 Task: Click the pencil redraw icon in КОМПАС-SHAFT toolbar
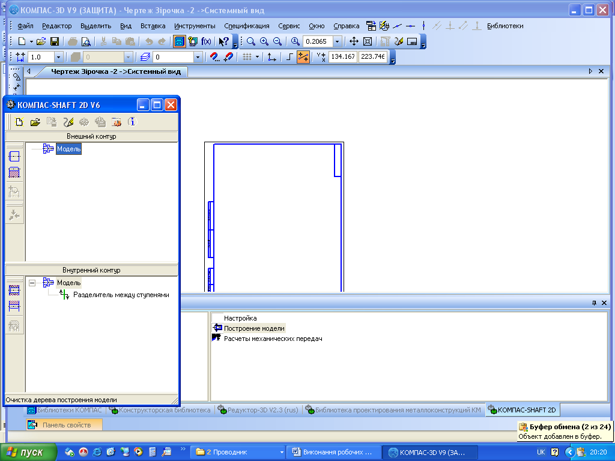[68, 122]
